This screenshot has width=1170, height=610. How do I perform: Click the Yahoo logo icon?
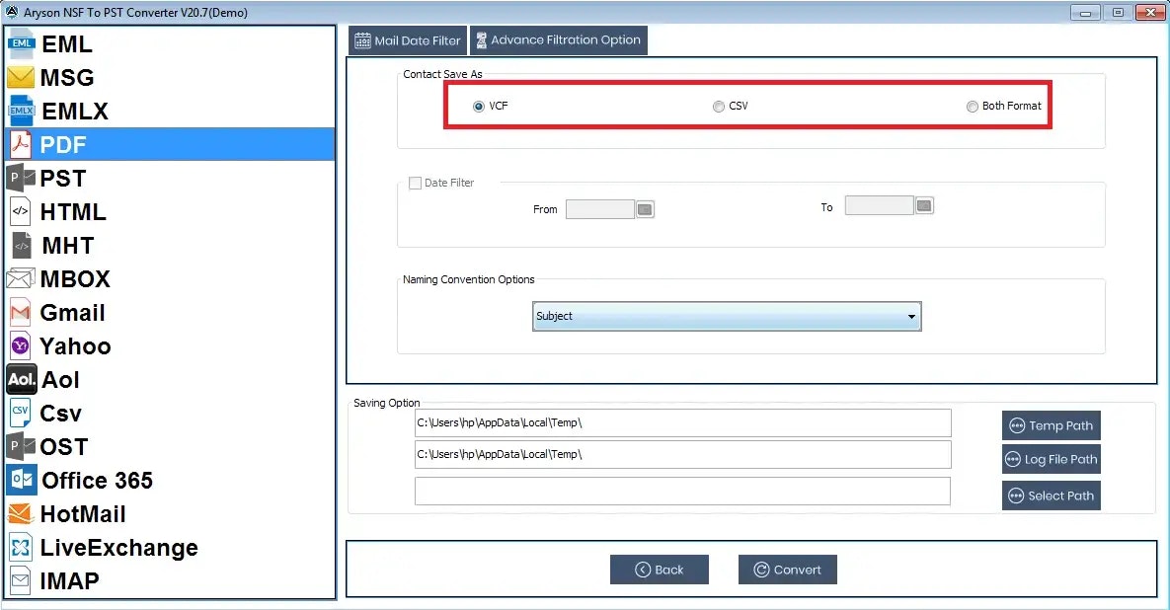pos(20,345)
